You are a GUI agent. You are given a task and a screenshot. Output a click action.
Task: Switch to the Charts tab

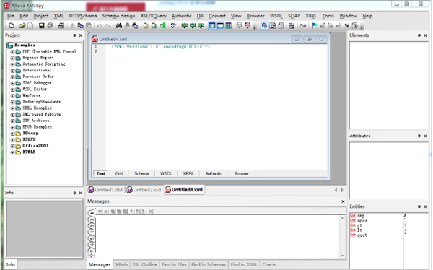(x=269, y=264)
